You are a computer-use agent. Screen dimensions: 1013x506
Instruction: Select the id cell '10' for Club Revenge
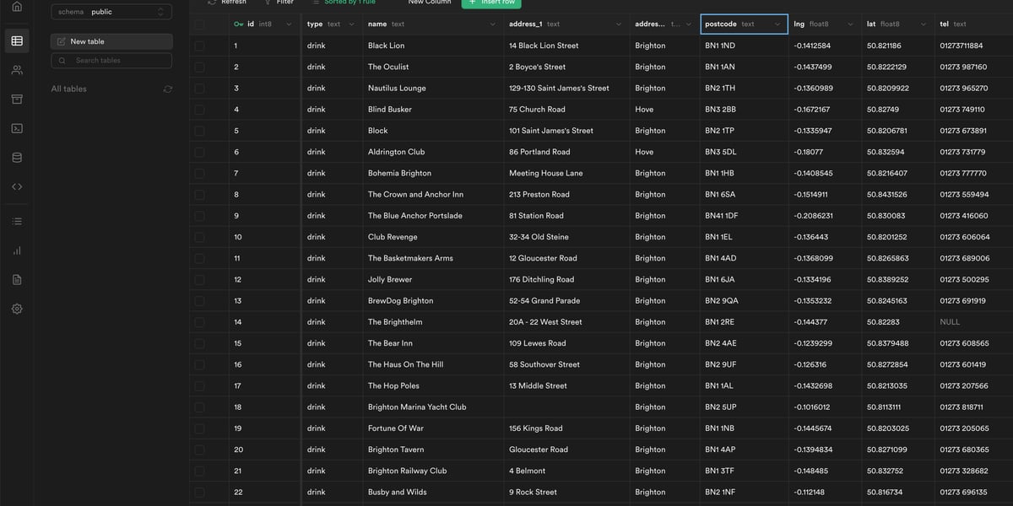(x=264, y=237)
